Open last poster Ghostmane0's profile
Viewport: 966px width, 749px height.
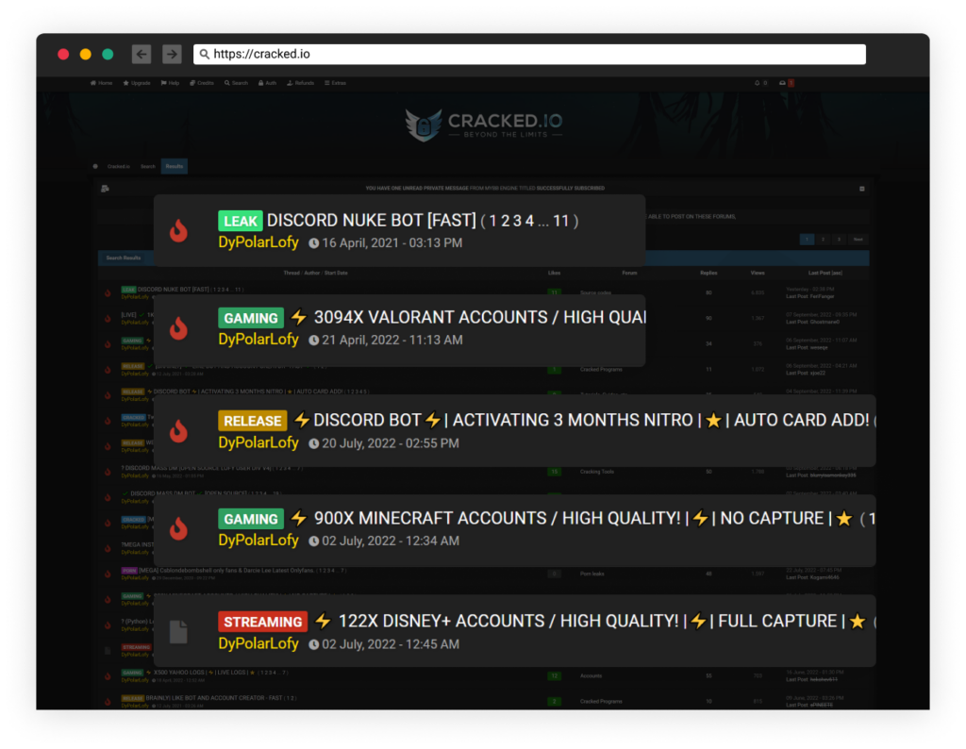(824, 322)
